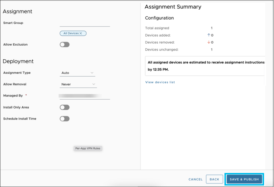Click the Schedule Install Time label
Viewport: 274px width, 187px height.
pos(20,119)
